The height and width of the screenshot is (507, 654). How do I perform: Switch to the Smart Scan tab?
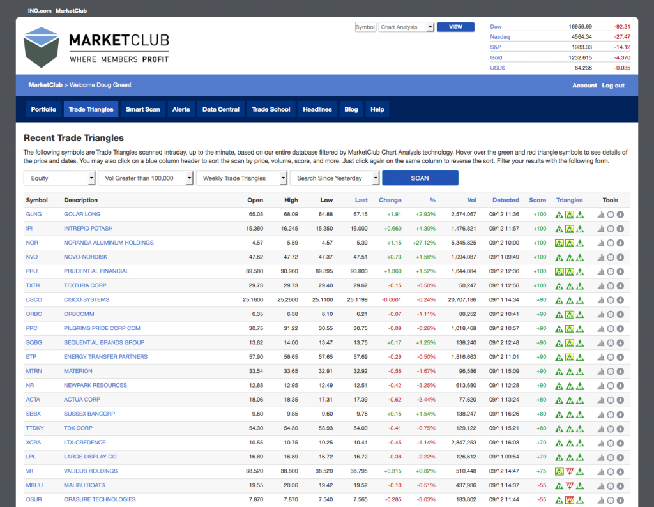tap(142, 109)
